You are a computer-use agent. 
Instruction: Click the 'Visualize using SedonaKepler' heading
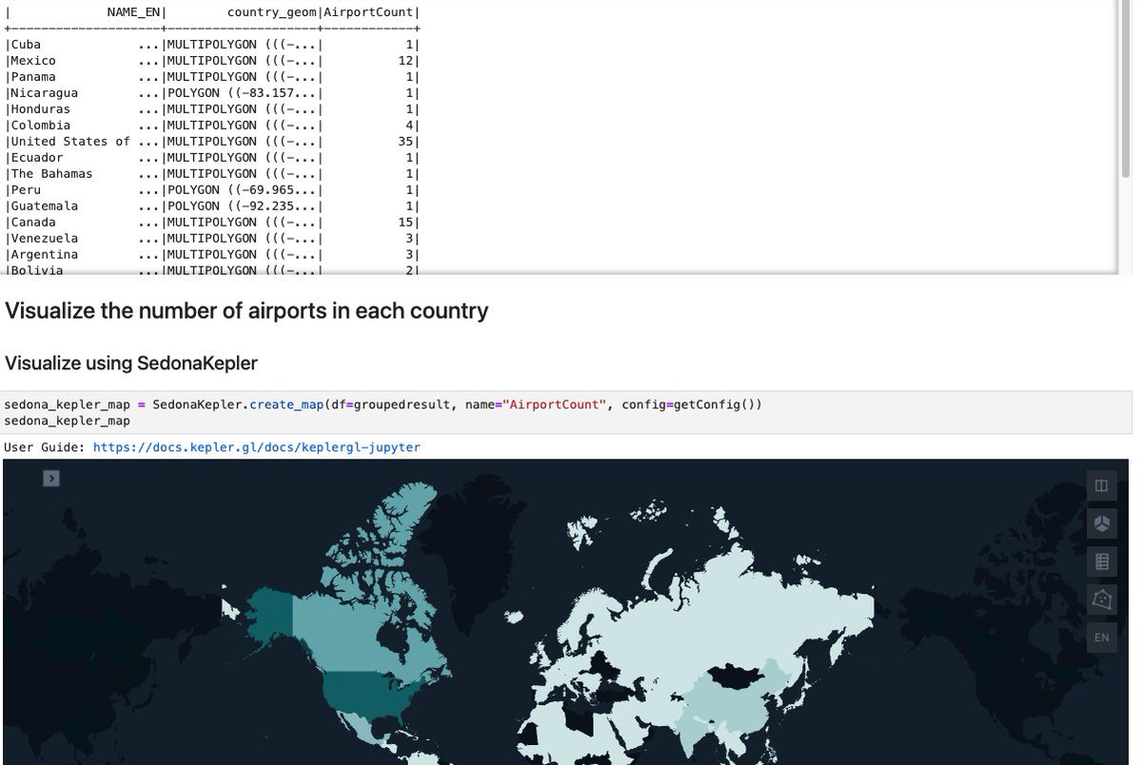point(131,363)
